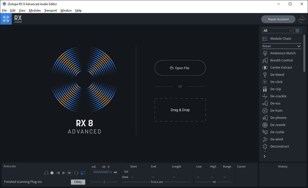This screenshot has width=308, height=188.
Task: Open the Edit menu
Action: (13, 11)
